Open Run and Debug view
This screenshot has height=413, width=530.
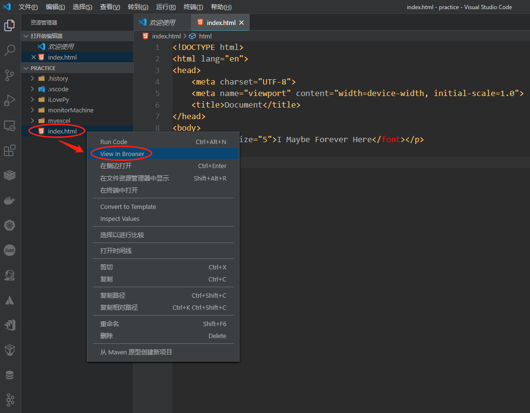coord(10,100)
